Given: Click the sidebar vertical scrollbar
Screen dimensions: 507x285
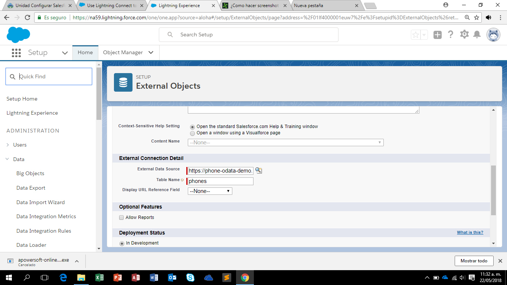Looking at the screenshot, I should tap(99, 94).
